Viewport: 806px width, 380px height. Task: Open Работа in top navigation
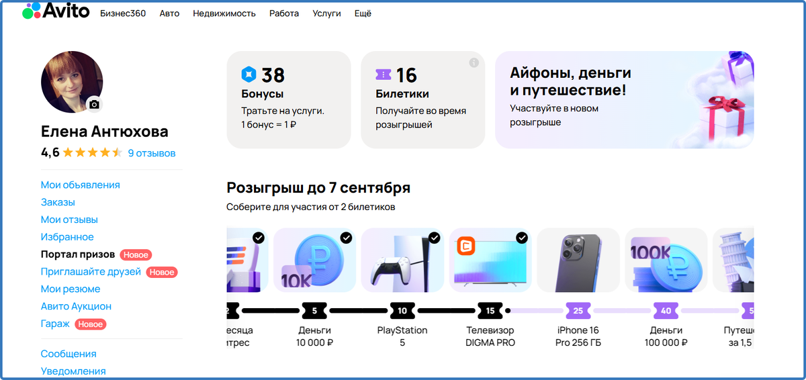284,13
